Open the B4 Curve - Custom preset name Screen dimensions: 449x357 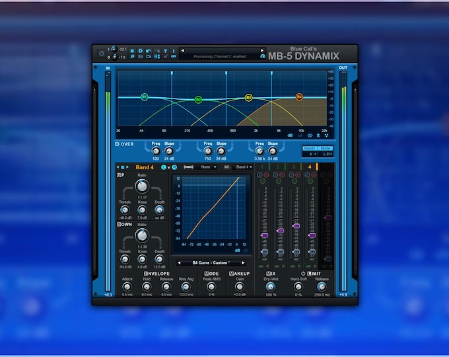211,262
